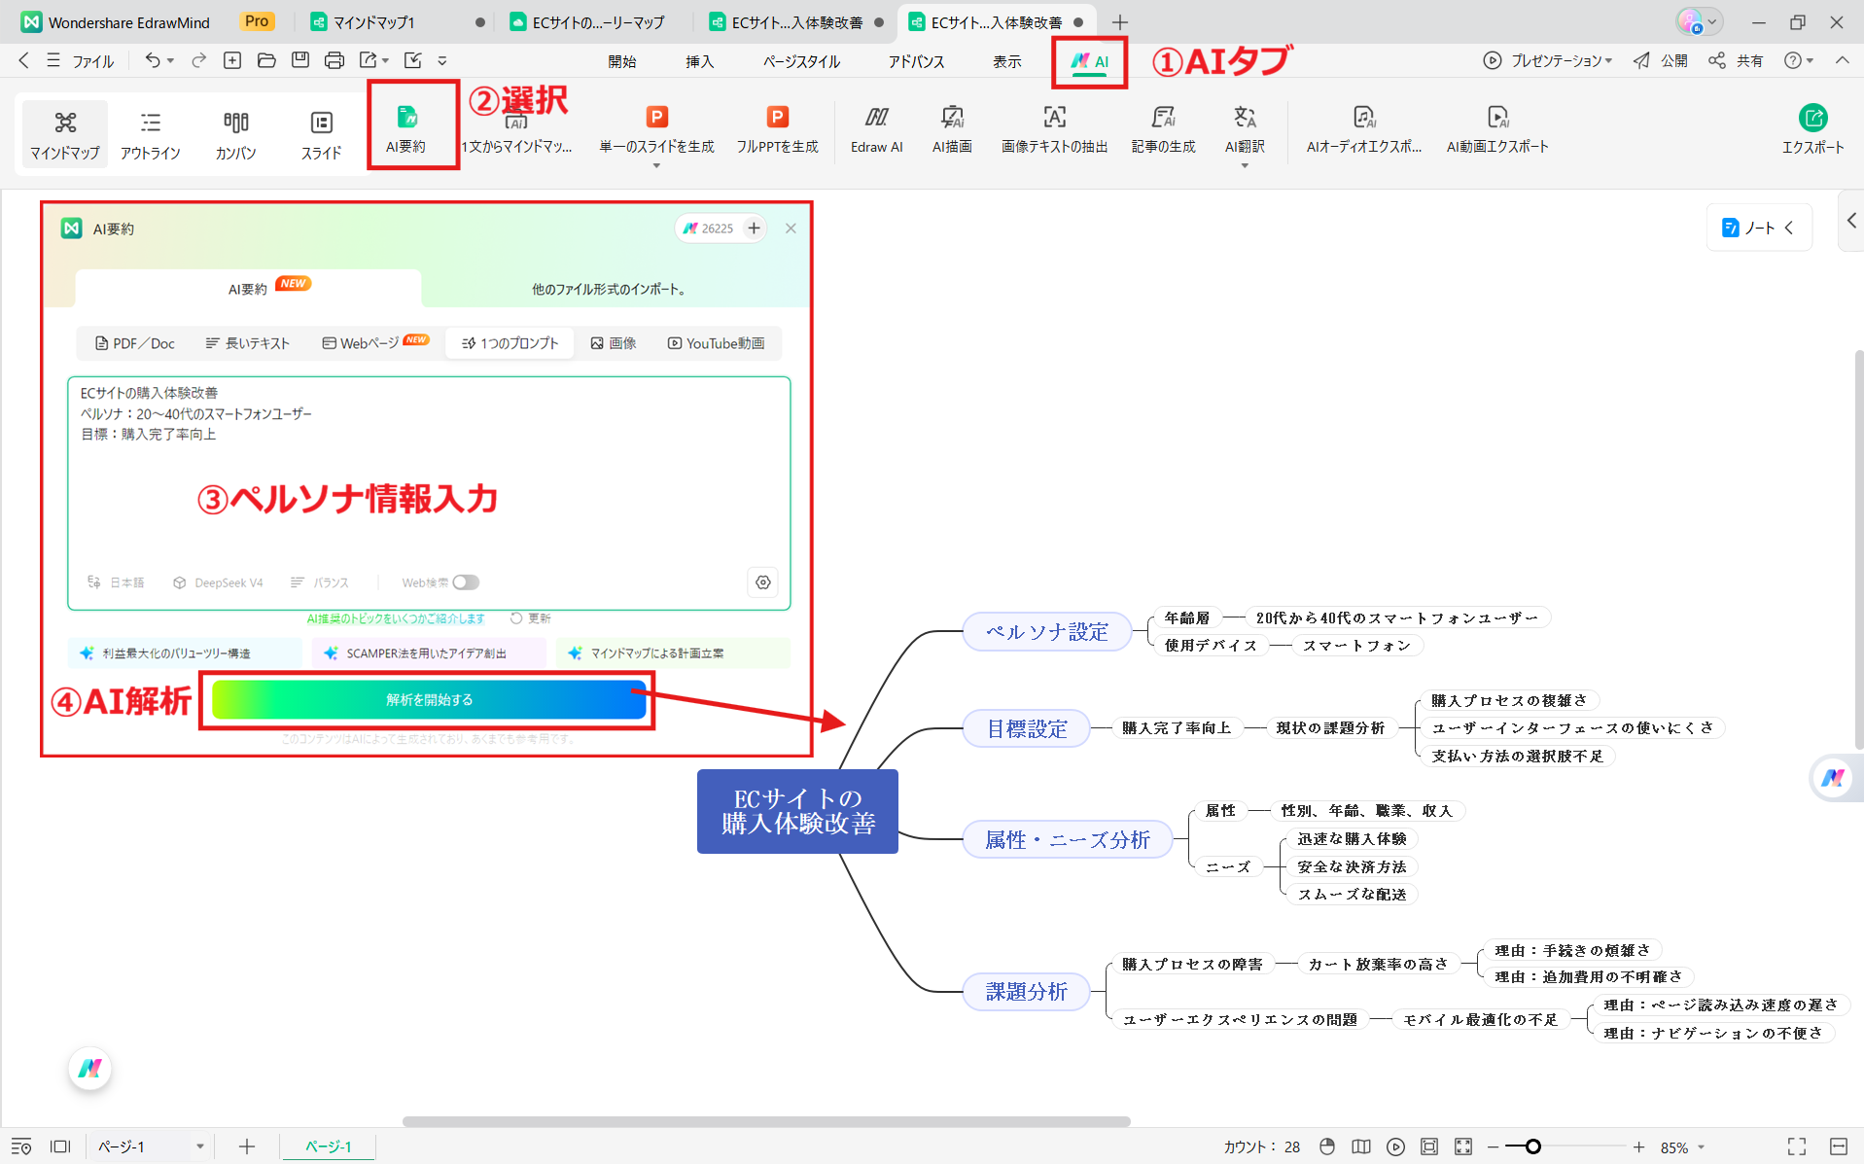Click the green エクスポート icon
Image resolution: width=1864 pixels, height=1164 pixels.
click(x=1812, y=119)
